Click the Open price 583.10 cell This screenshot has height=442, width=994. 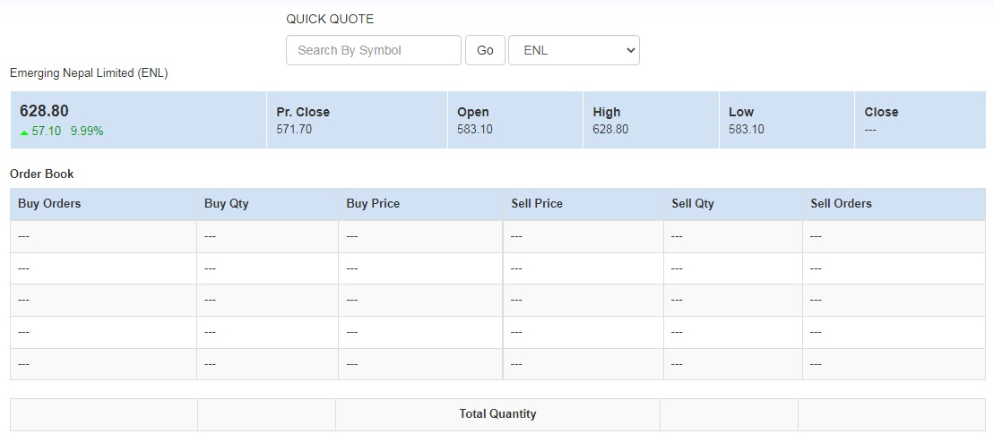click(x=475, y=130)
